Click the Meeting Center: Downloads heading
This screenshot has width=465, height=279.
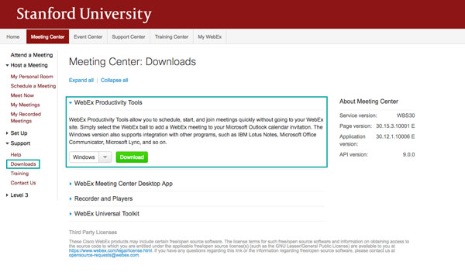coord(133,62)
